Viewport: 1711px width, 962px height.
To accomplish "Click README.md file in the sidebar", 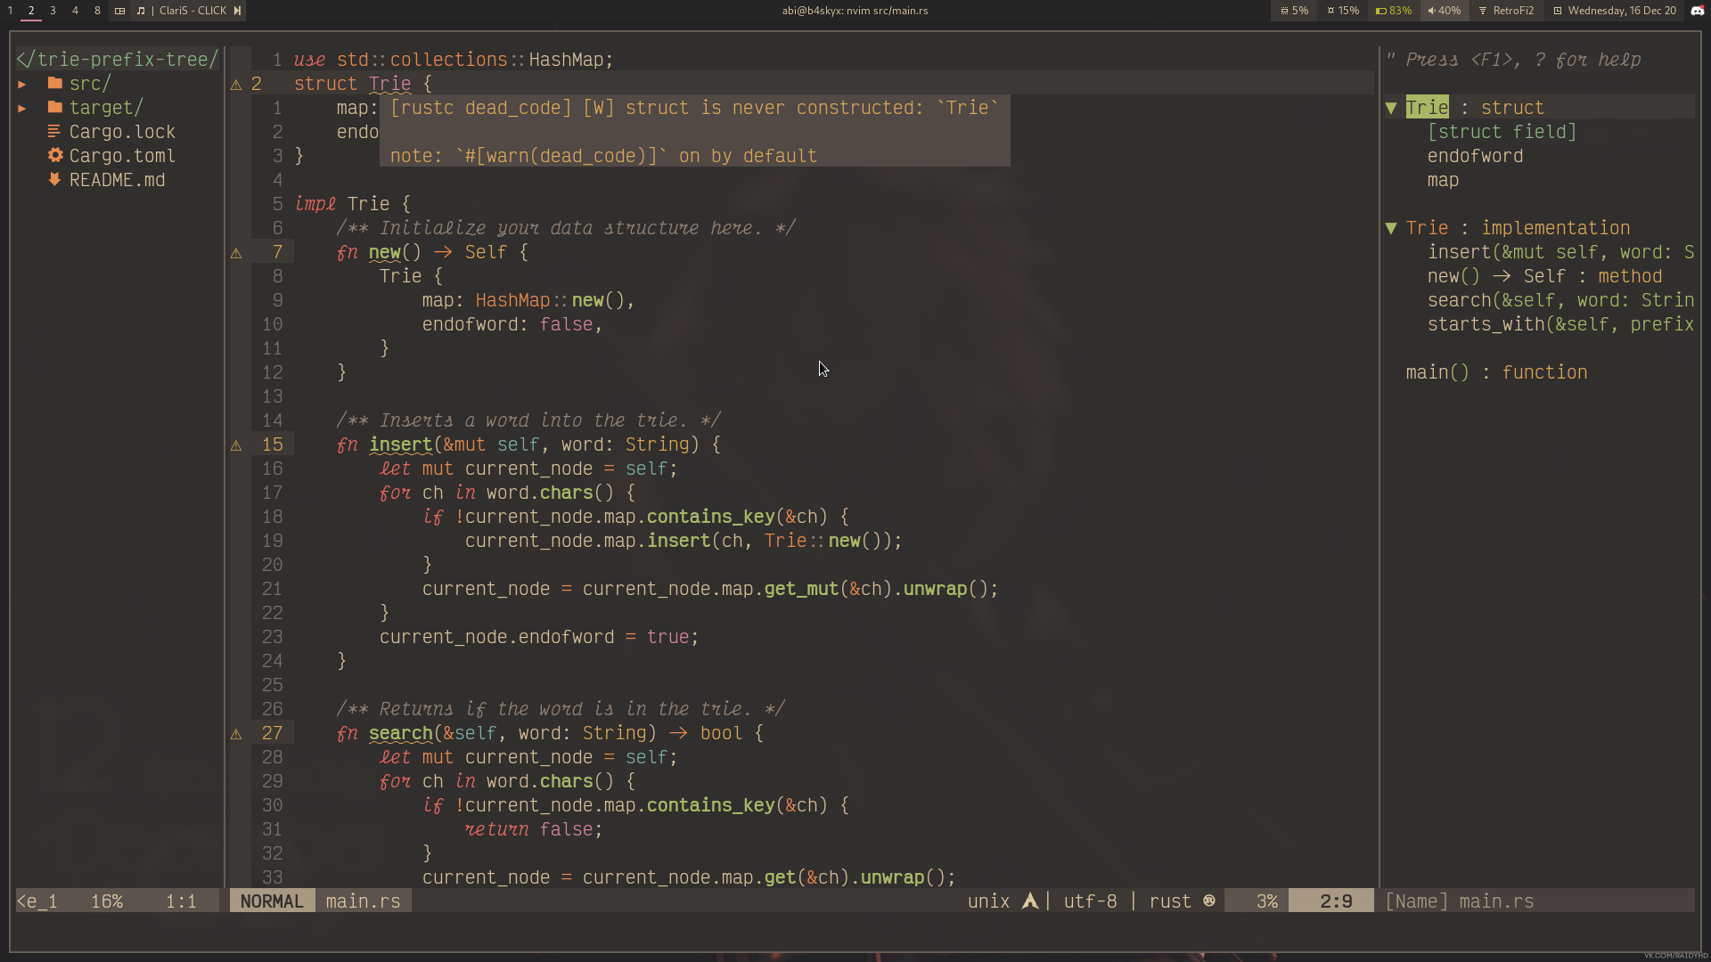I will [118, 180].
